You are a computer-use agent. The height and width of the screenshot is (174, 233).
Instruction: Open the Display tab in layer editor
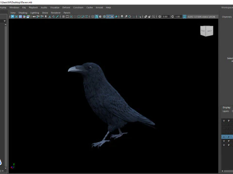(226, 107)
